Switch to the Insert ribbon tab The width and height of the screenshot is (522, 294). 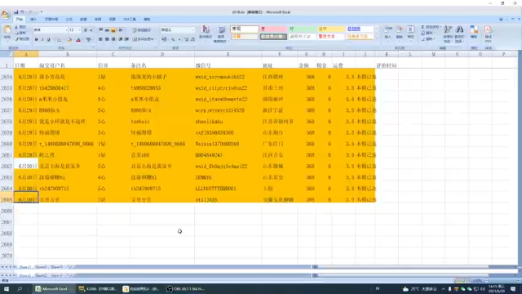33,20
